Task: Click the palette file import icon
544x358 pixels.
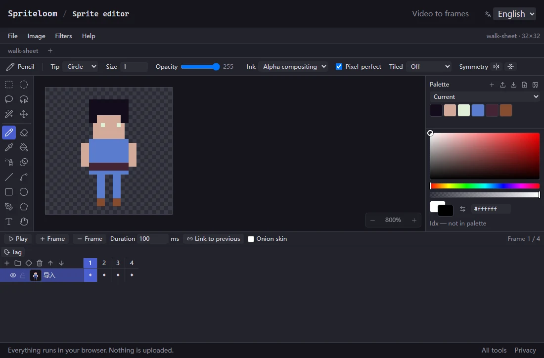Action: coord(525,85)
